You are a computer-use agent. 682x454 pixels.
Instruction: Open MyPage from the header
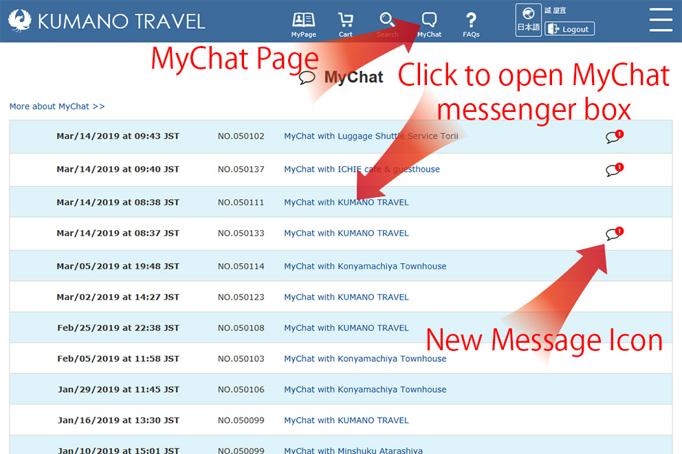tap(304, 25)
